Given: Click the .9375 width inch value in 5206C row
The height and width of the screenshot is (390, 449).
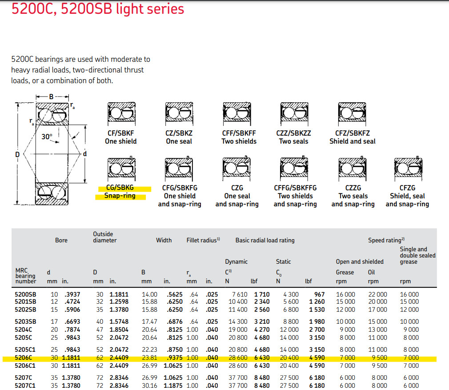Looking at the screenshot, I should pyautogui.click(x=175, y=358).
